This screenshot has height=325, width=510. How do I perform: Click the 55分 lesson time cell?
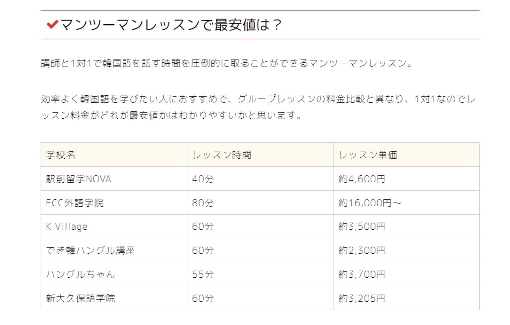pyautogui.click(x=203, y=274)
